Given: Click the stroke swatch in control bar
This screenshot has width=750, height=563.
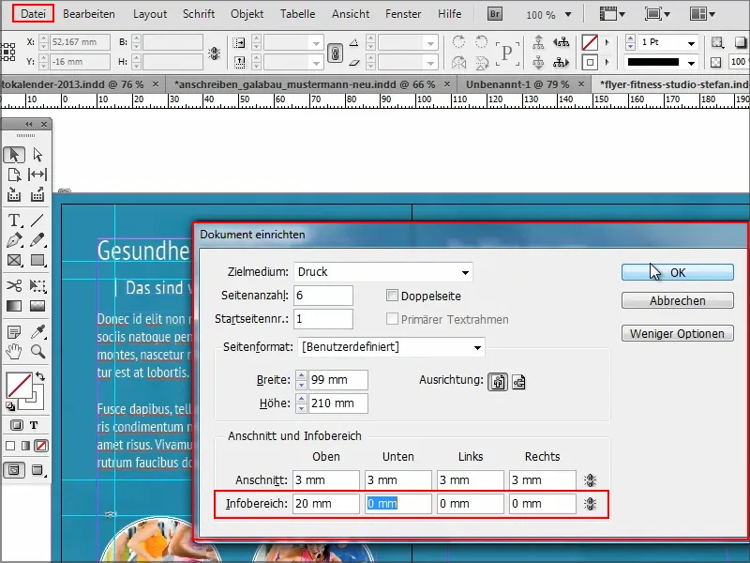Looking at the screenshot, I should (590, 63).
